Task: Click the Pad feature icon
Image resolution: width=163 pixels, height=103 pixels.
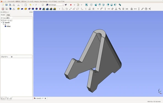Action: [18, 9]
